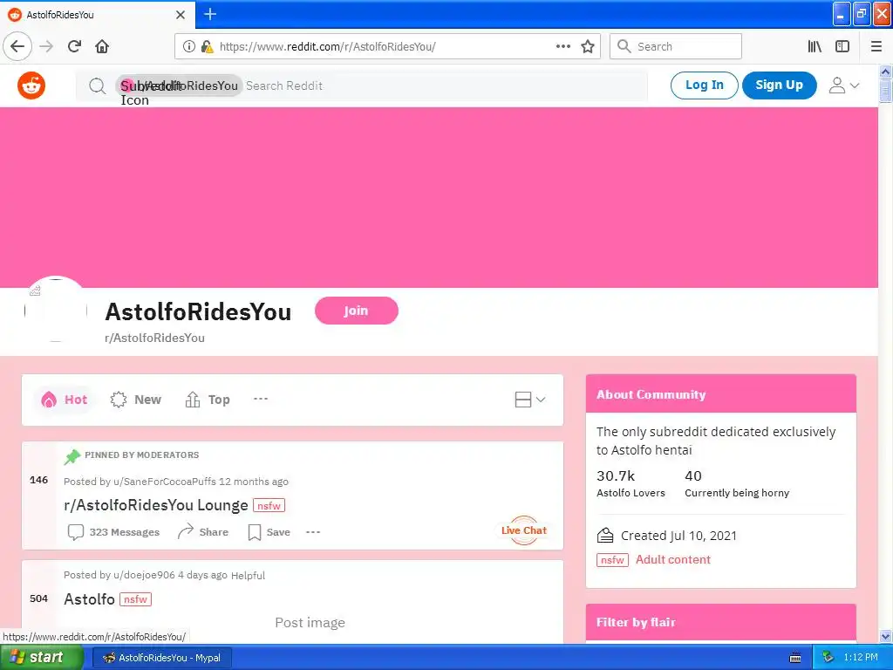
Task: Open the user profile u/doejoe906
Action: 144,575
